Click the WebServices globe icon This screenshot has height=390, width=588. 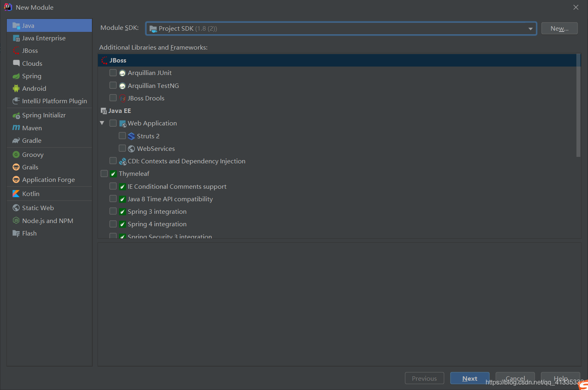[131, 149]
